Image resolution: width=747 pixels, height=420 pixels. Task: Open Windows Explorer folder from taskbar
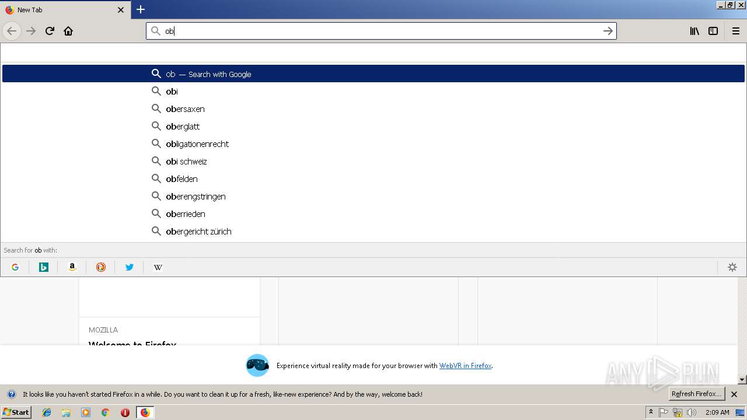(x=66, y=412)
